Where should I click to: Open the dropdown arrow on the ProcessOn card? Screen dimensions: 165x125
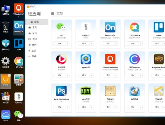(x=116, y=43)
